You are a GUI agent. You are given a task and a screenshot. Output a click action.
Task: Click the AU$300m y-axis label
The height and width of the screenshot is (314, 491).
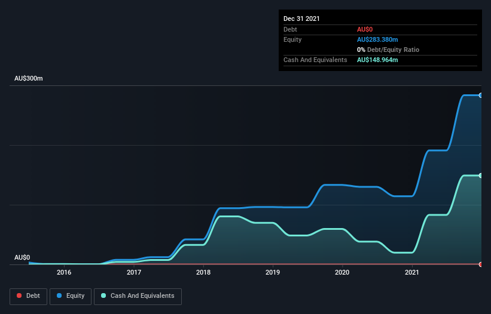click(29, 78)
